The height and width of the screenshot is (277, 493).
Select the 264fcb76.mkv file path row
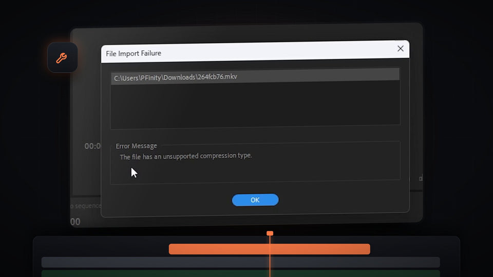tap(255, 76)
